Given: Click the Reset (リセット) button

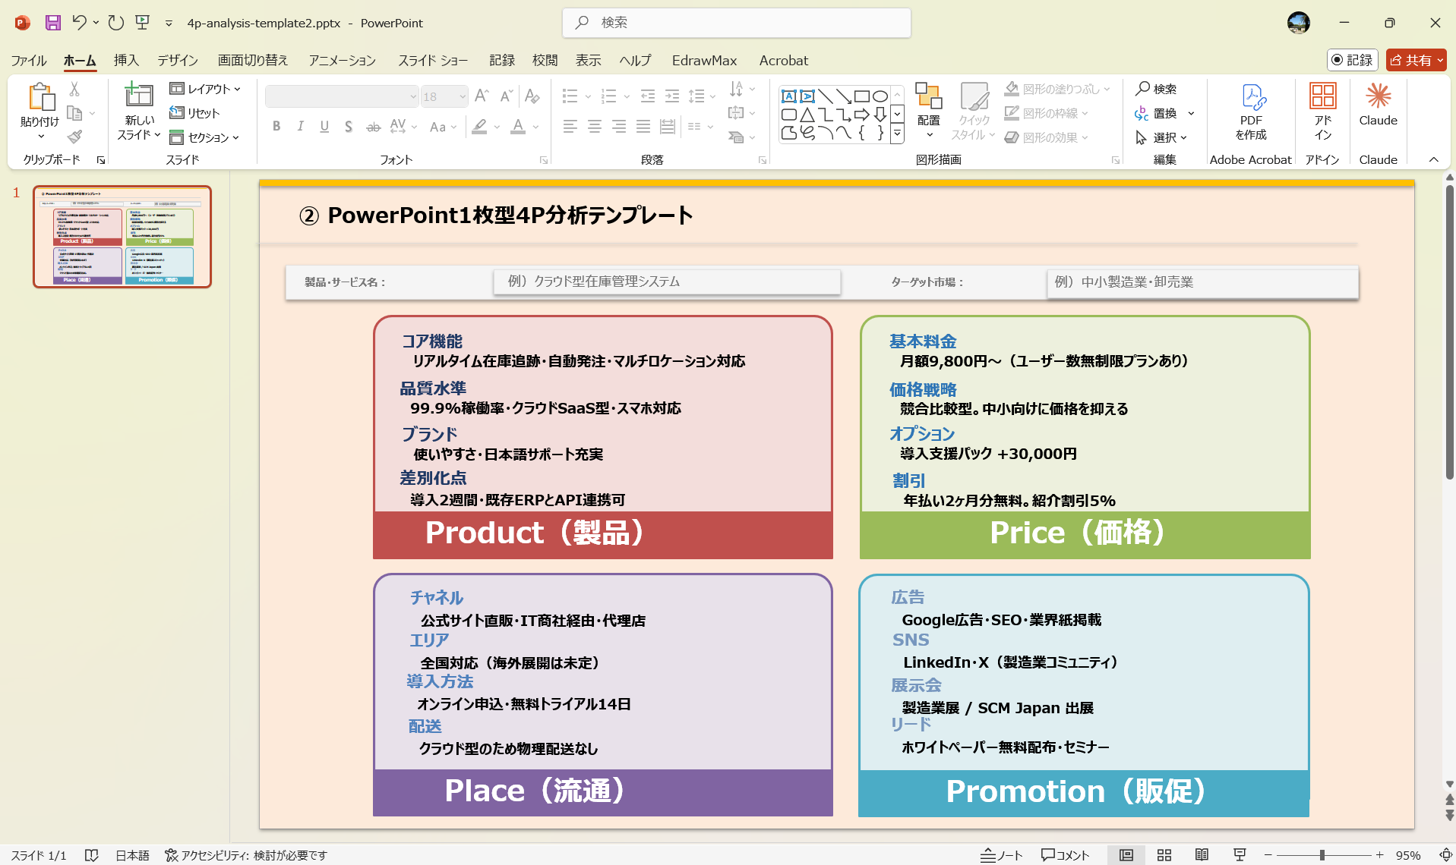Looking at the screenshot, I should [194, 113].
